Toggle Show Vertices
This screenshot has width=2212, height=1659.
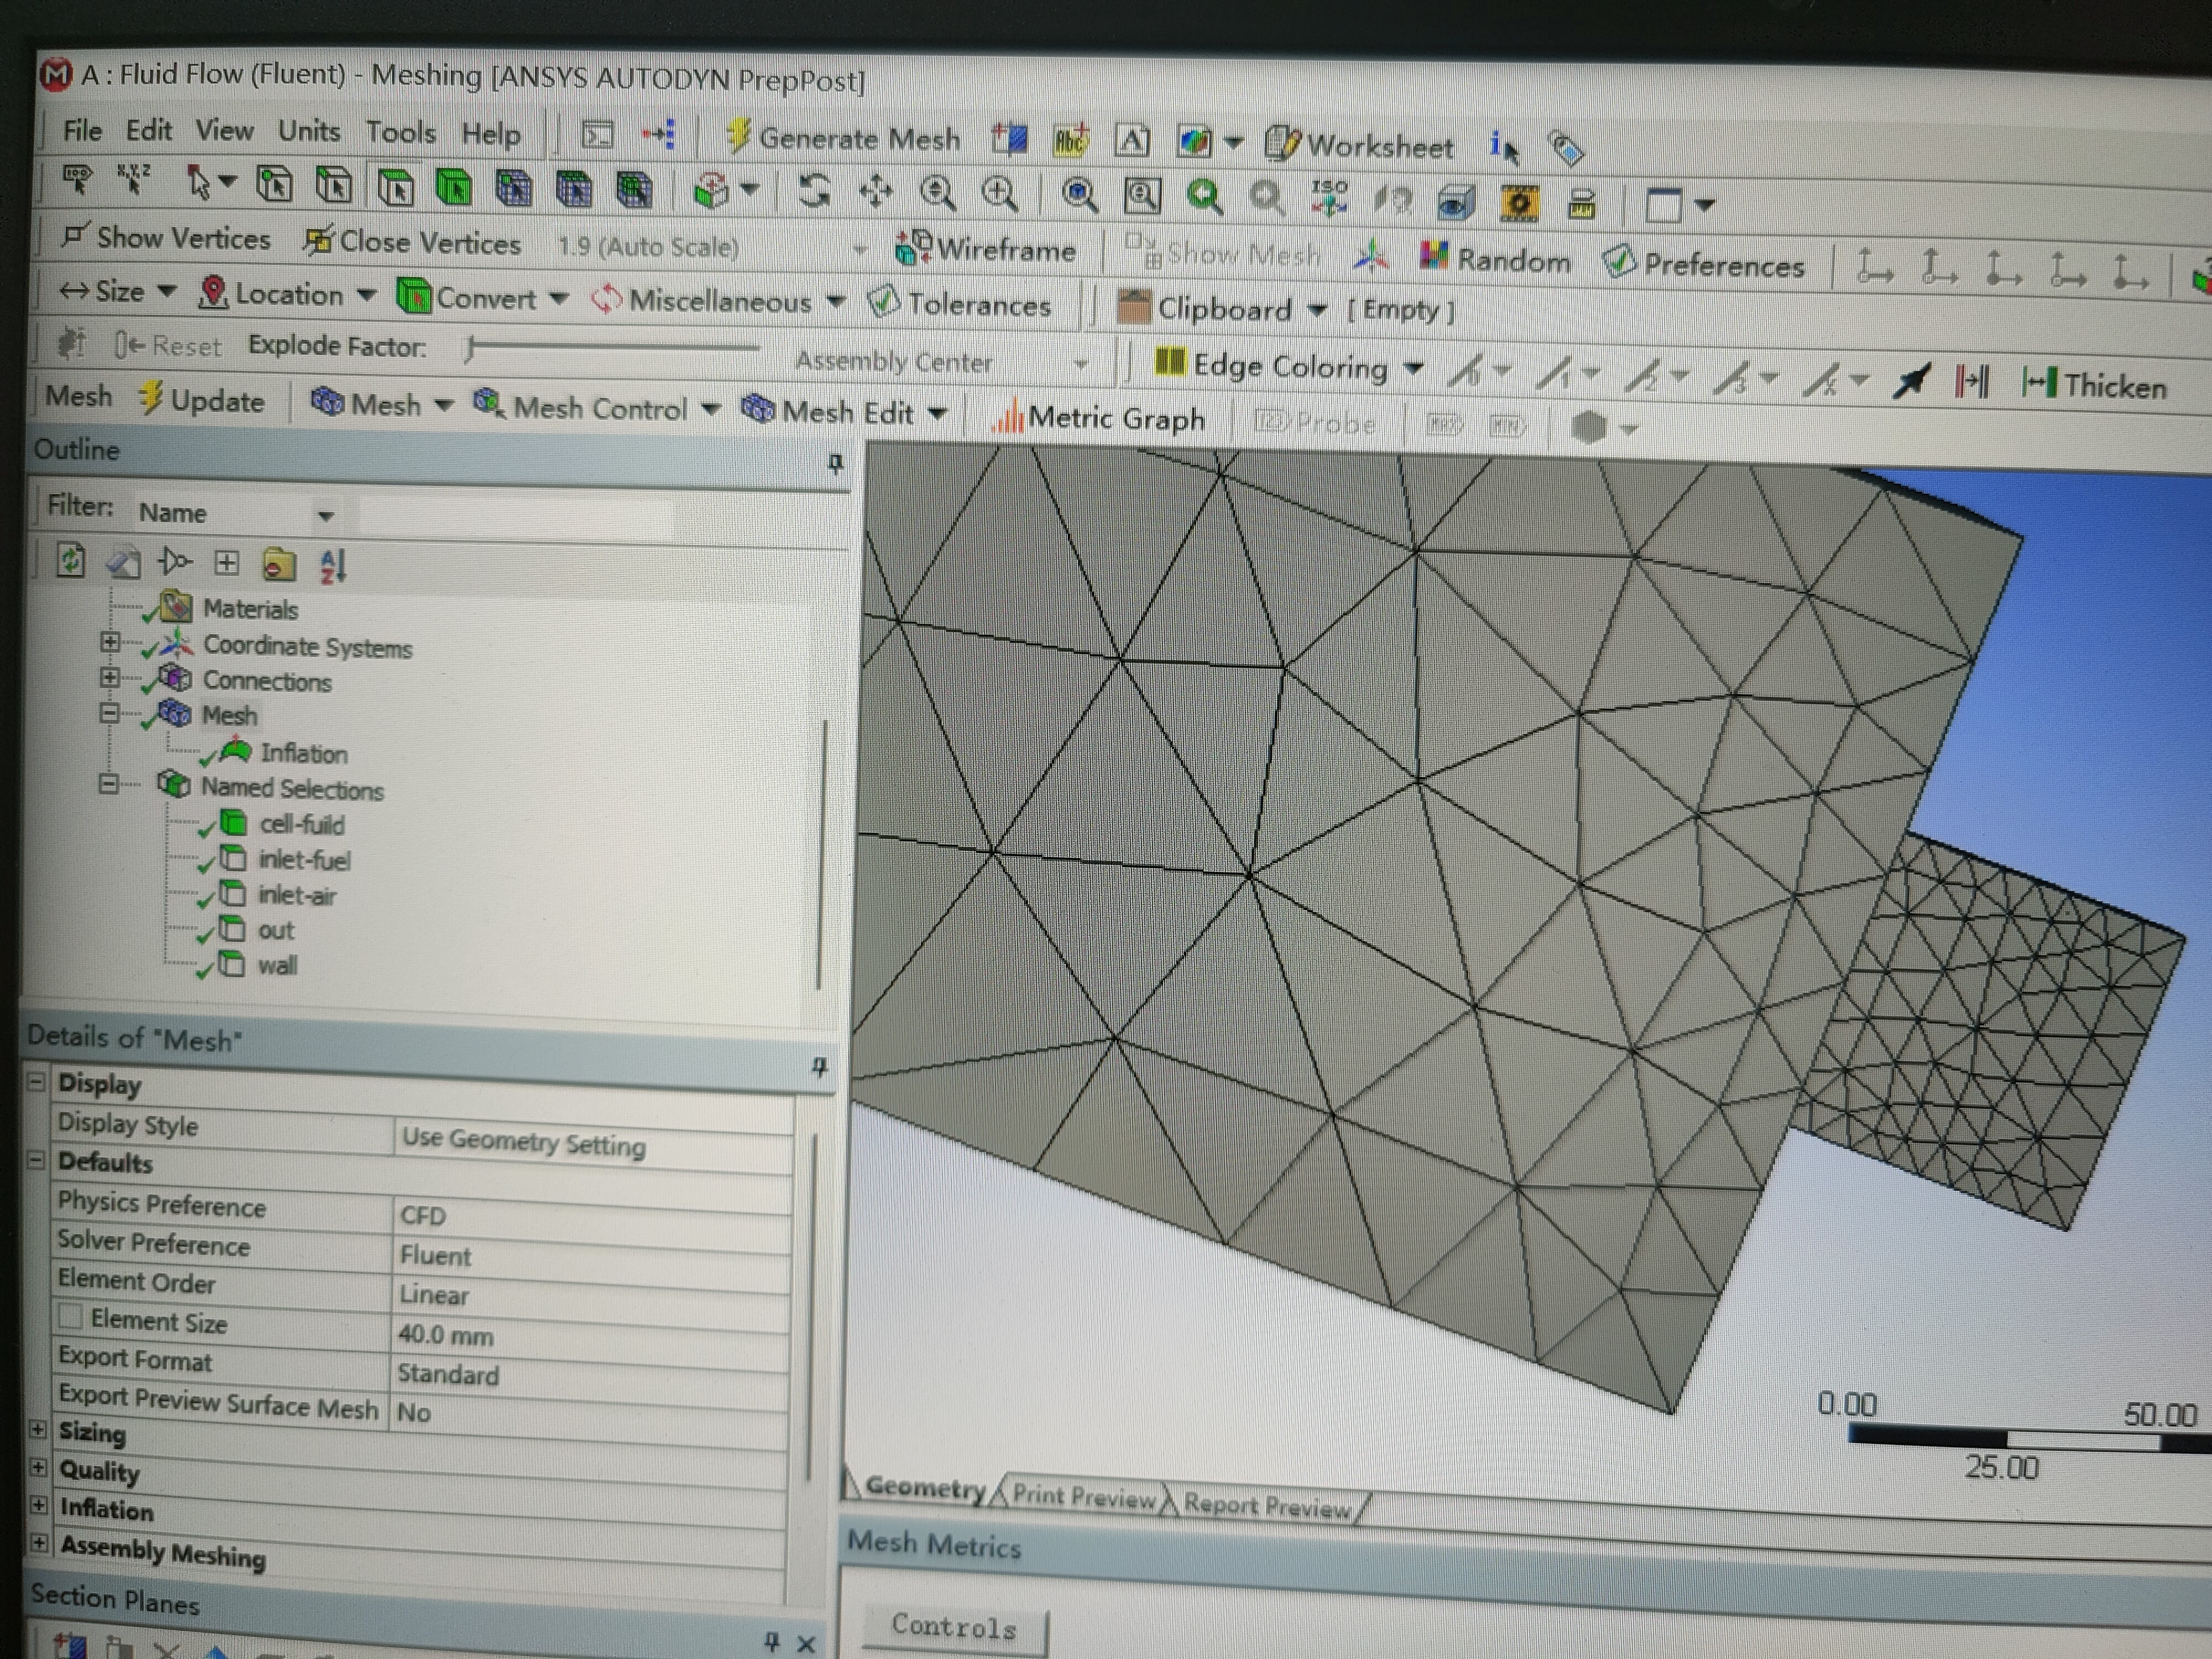166,238
